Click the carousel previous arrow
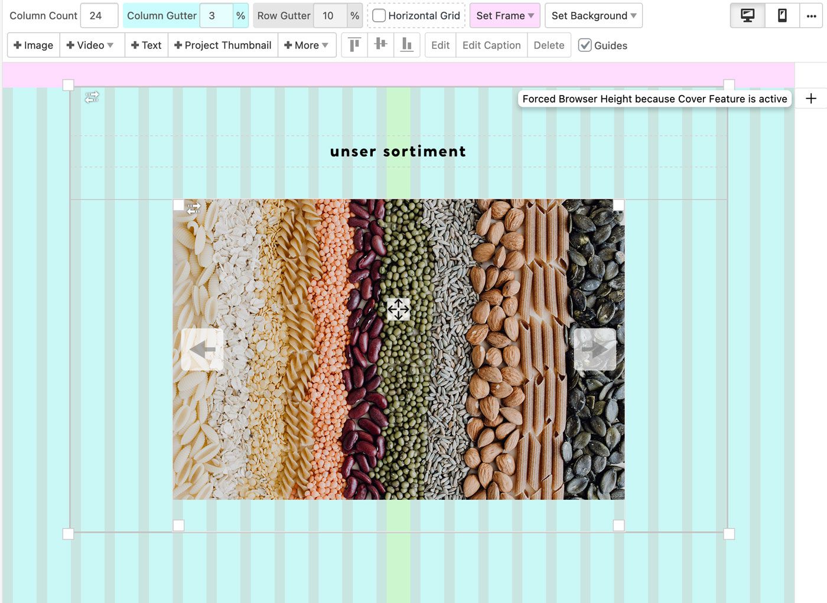Viewport: 827px width, 603px height. point(202,349)
